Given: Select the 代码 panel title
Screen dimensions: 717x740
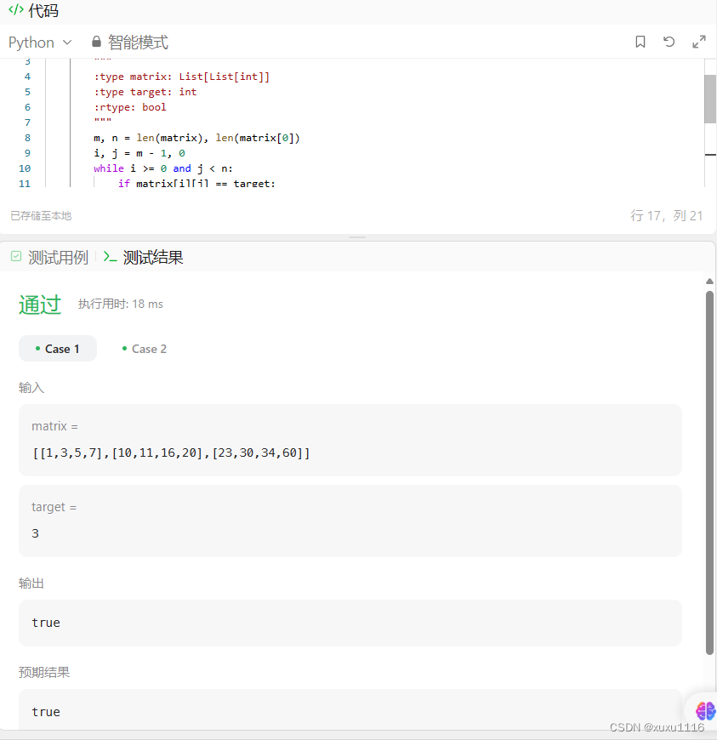Looking at the screenshot, I should pyautogui.click(x=43, y=10).
